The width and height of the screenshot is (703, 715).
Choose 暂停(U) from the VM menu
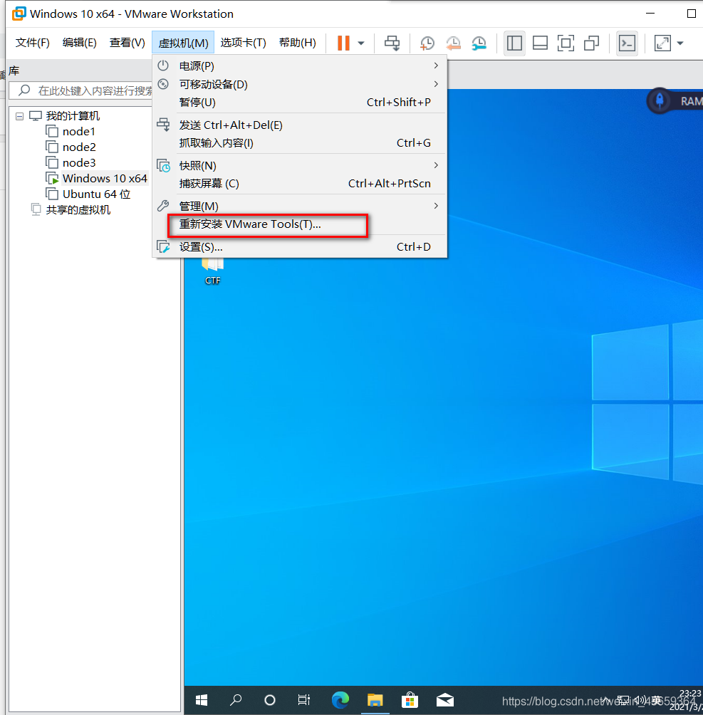coord(299,102)
